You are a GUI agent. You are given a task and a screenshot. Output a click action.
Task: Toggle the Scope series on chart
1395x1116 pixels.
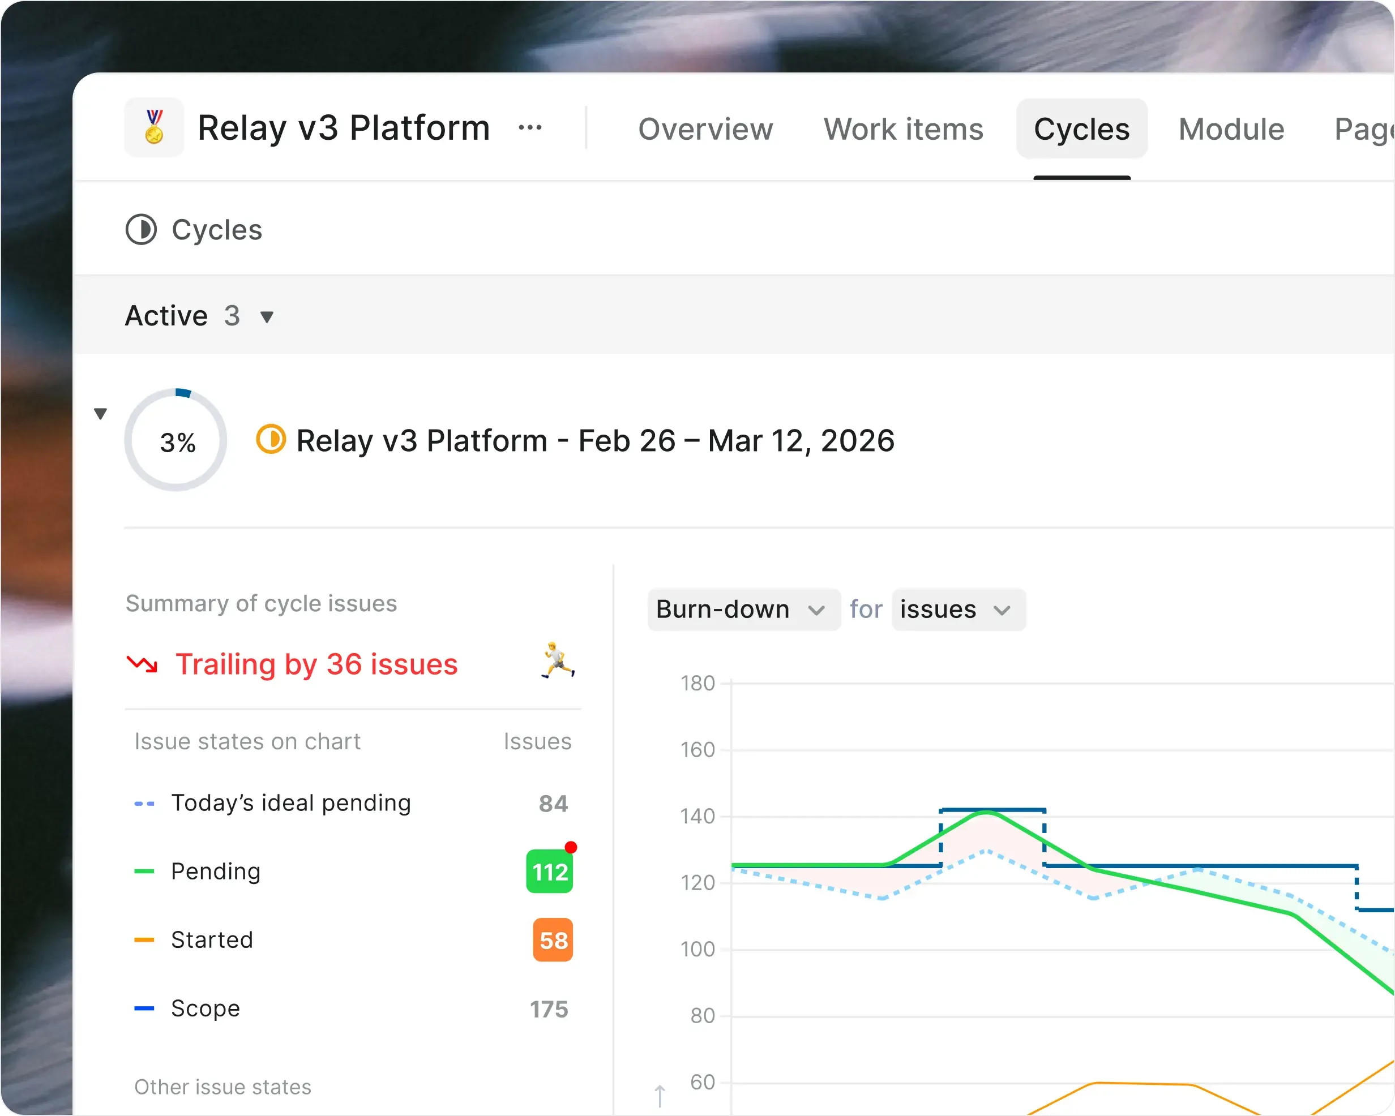[x=187, y=1008]
